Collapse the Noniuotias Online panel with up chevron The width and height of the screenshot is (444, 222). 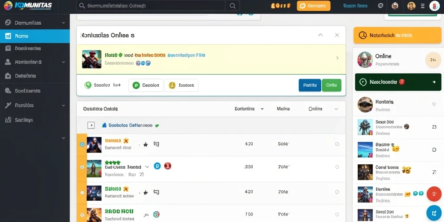pyautogui.click(x=320, y=35)
